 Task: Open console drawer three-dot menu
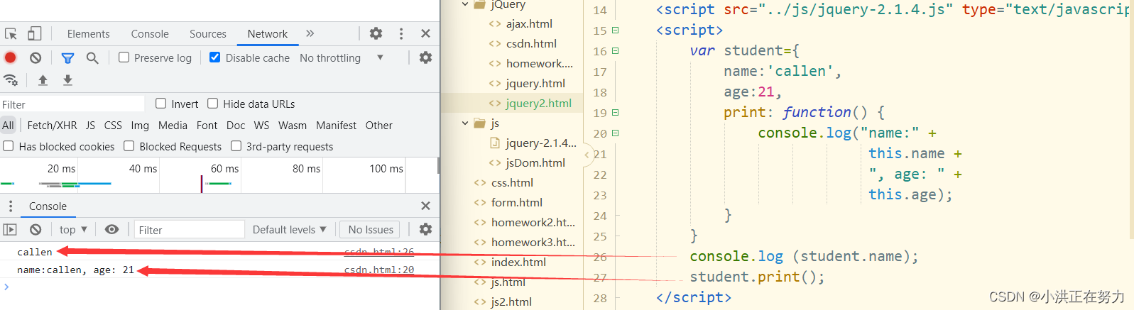point(10,206)
